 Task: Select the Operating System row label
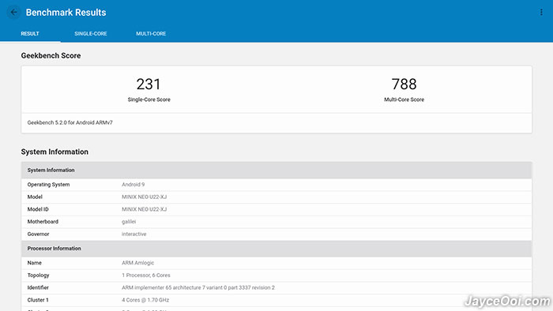tap(48, 185)
